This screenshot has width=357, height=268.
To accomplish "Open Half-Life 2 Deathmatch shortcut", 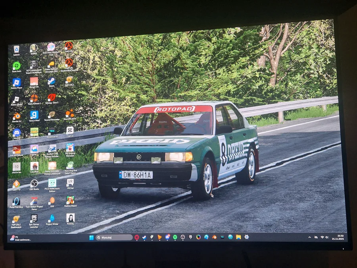I will (16, 222).
